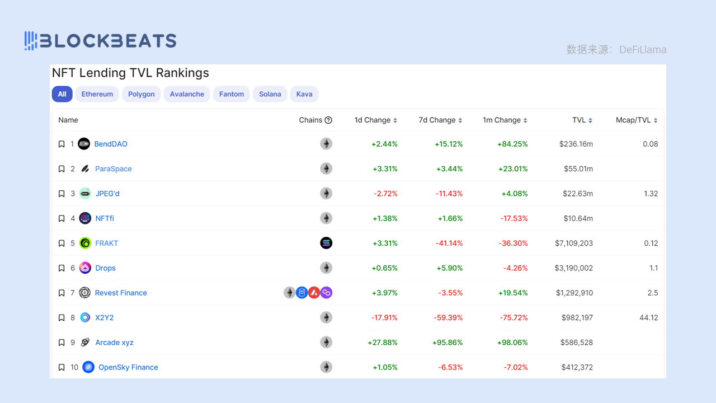
Task: Open the NFTfi protocol link
Action: click(105, 218)
